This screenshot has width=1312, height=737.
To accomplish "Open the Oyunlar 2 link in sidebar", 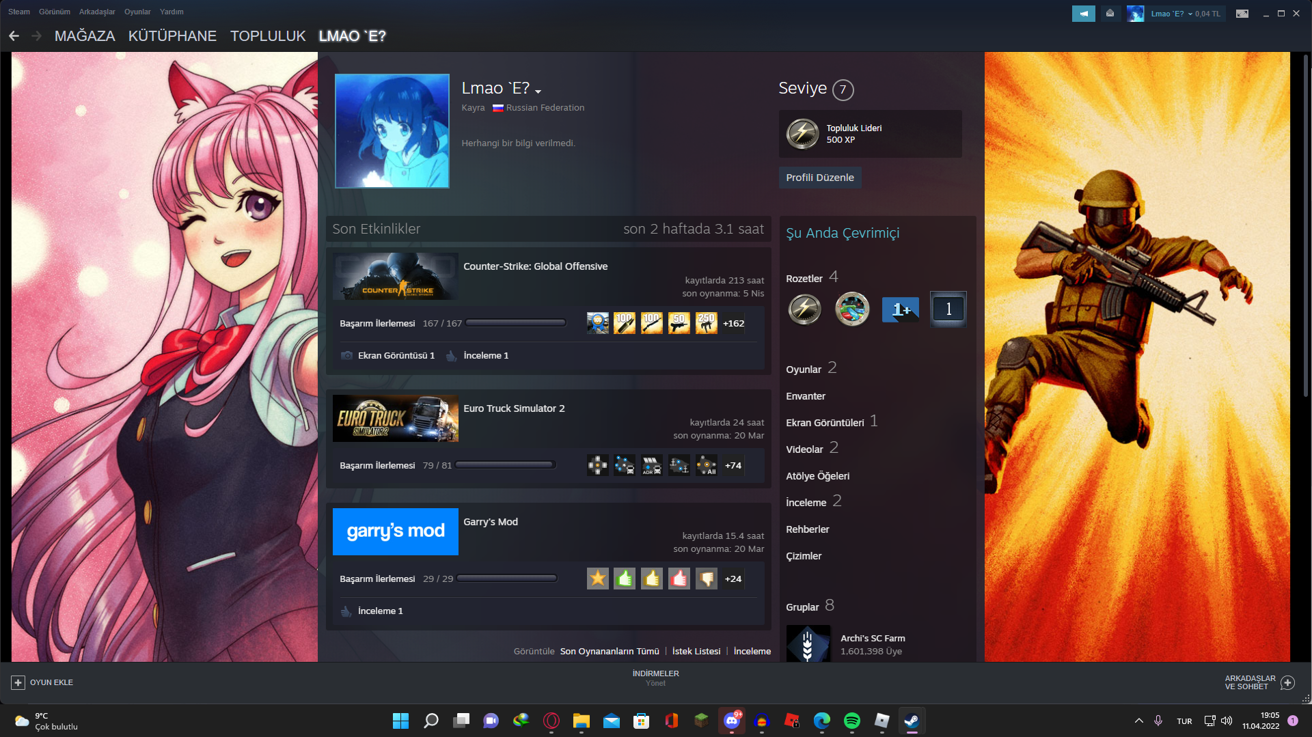I will pyautogui.click(x=811, y=368).
